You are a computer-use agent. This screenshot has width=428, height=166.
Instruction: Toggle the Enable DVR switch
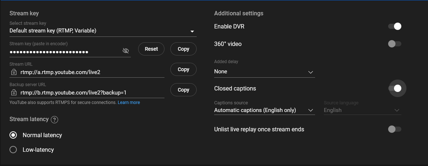(395, 26)
